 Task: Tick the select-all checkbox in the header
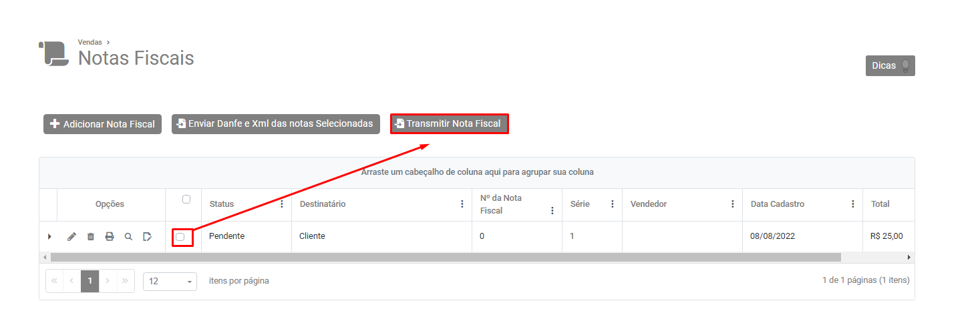point(186,199)
